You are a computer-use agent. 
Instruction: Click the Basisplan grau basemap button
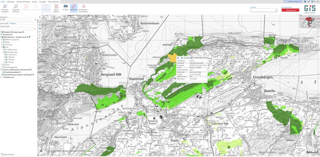point(290,10)
